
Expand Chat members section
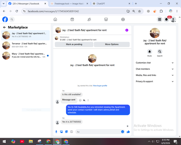click(155, 69)
